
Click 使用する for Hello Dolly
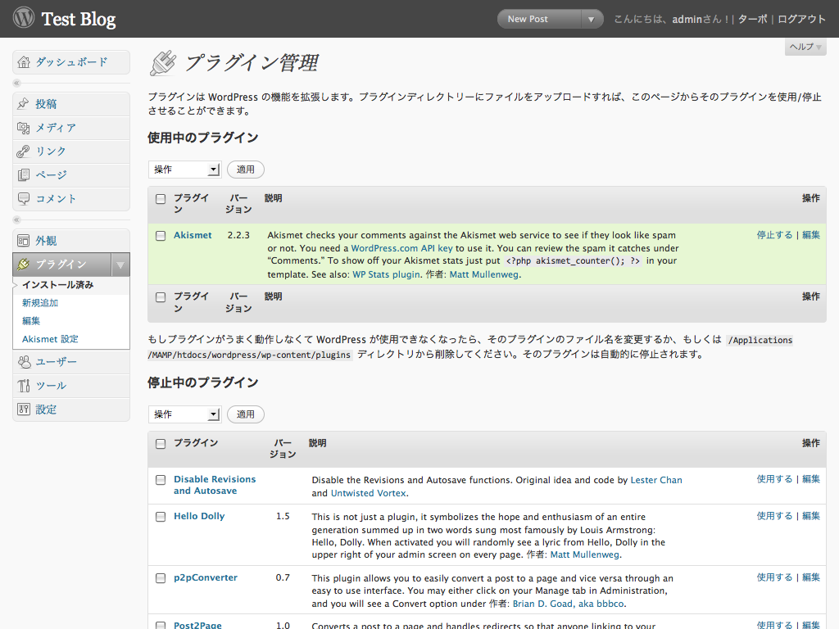(x=774, y=516)
